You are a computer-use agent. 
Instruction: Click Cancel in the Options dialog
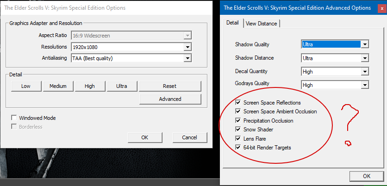189,137
